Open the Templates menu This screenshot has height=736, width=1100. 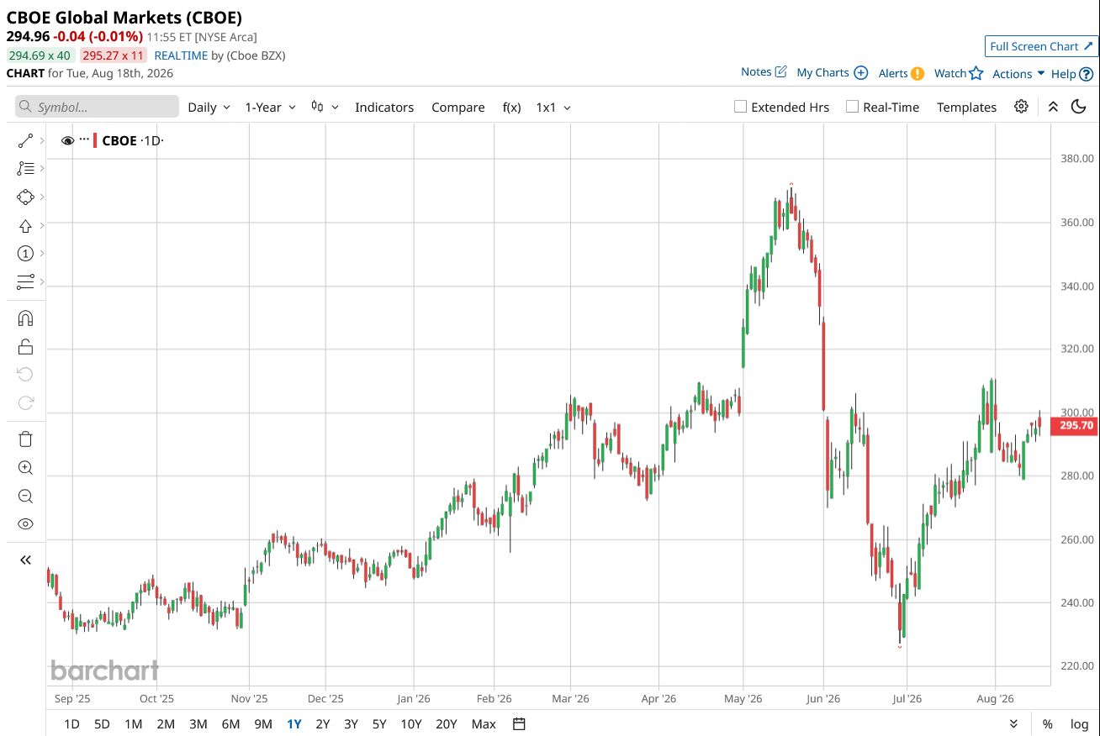click(967, 107)
